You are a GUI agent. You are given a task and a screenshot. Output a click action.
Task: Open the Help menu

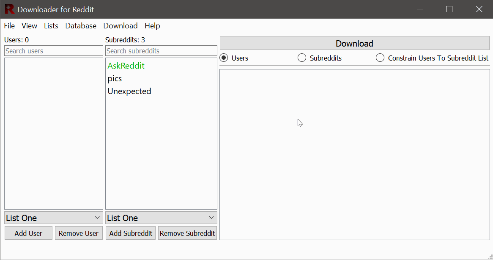tap(152, 26)
